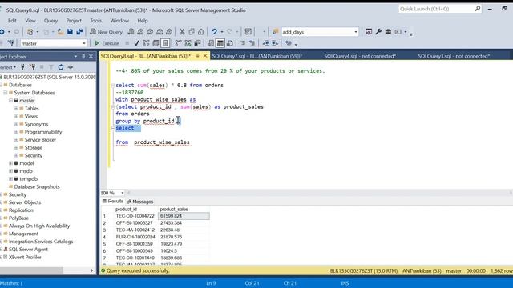This screenshot has width=513, height=288.
Task: Click the Save All icon
Action: click(79, 32)
